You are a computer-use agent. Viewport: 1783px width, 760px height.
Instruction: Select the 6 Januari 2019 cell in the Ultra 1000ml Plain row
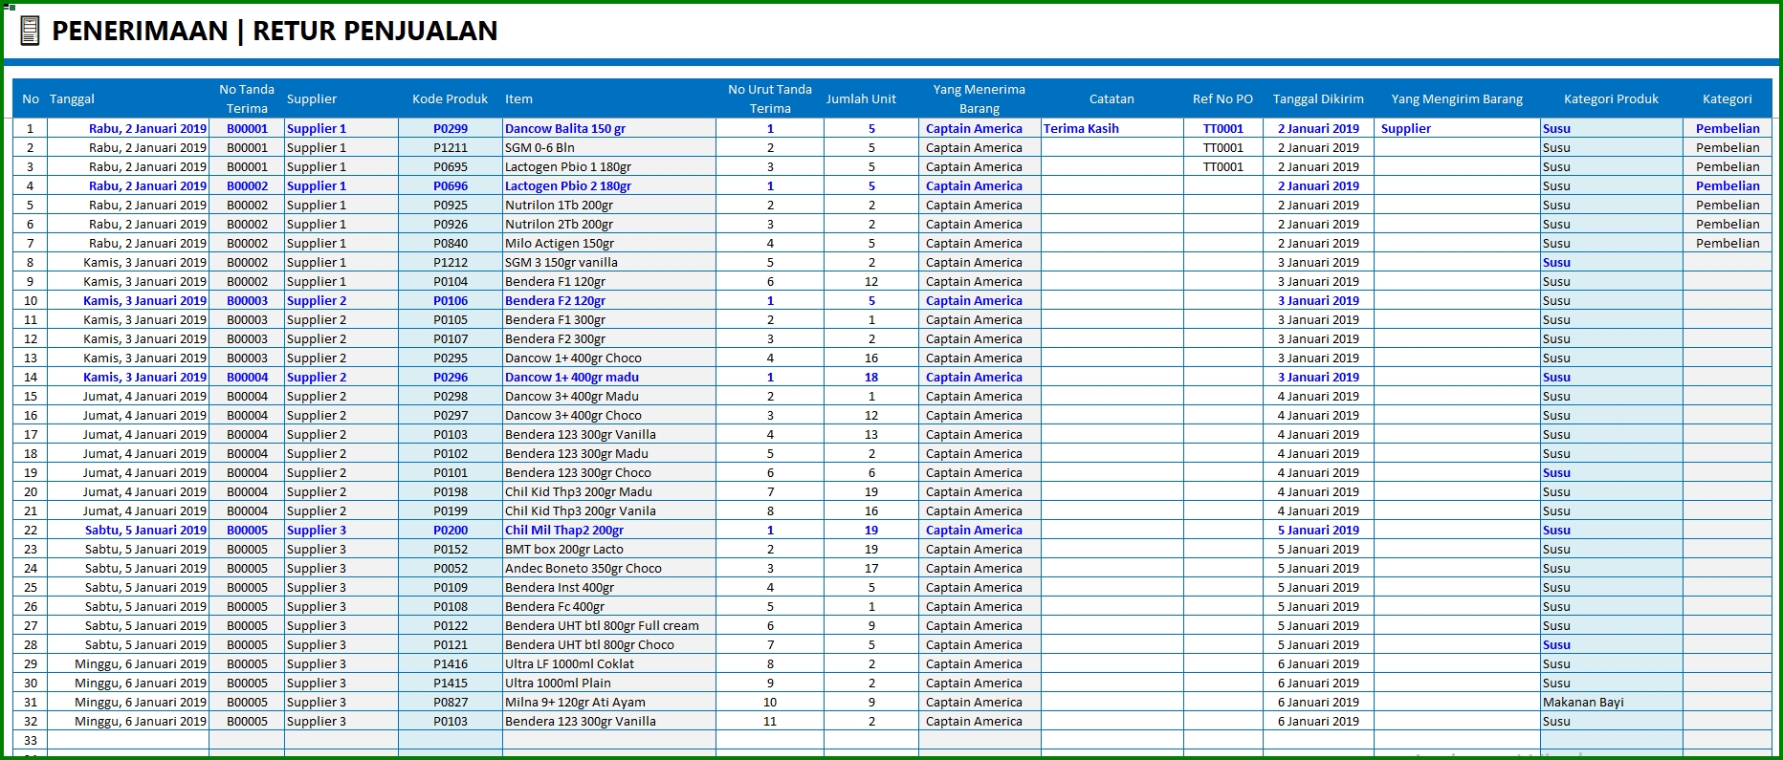point(1318,683)
